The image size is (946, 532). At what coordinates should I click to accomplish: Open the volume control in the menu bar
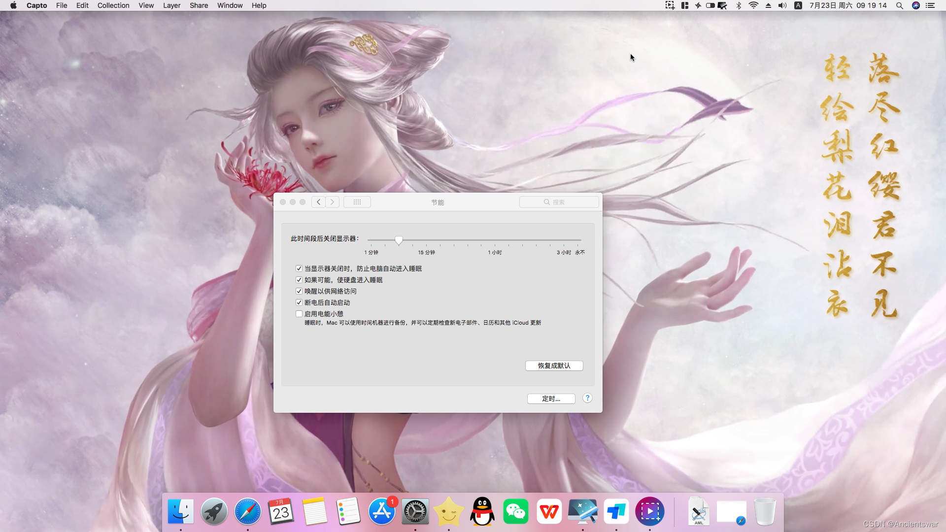pos(782,5)
